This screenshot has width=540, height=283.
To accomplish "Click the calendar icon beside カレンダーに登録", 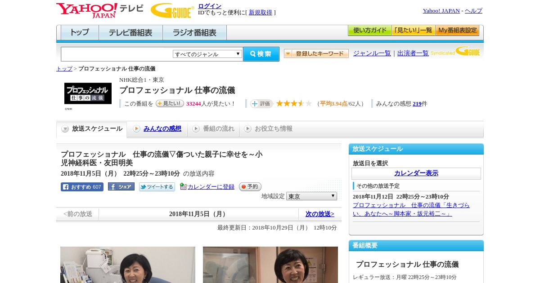I will click(x=183, y=186).
